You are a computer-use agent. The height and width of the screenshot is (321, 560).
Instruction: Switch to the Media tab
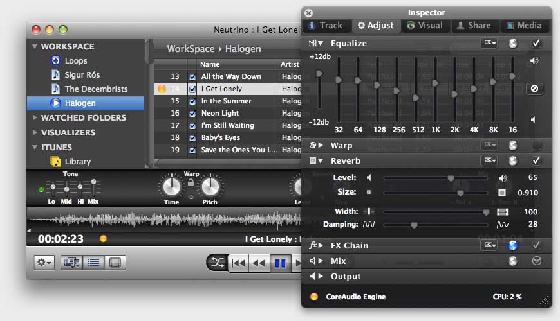[x=525, y=26]
